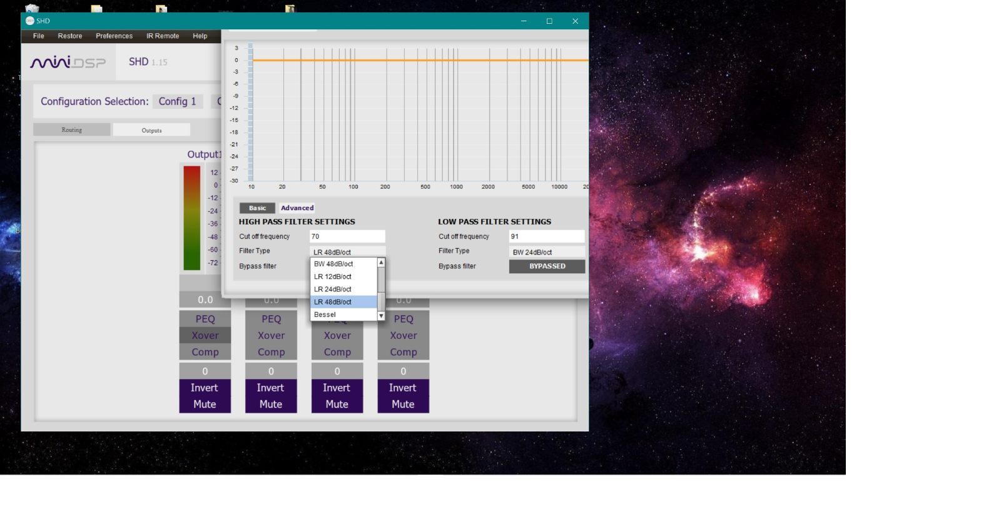Maximize the SHD window
This screenshot has height=509, width=1001.
click(x=549, y=21)
